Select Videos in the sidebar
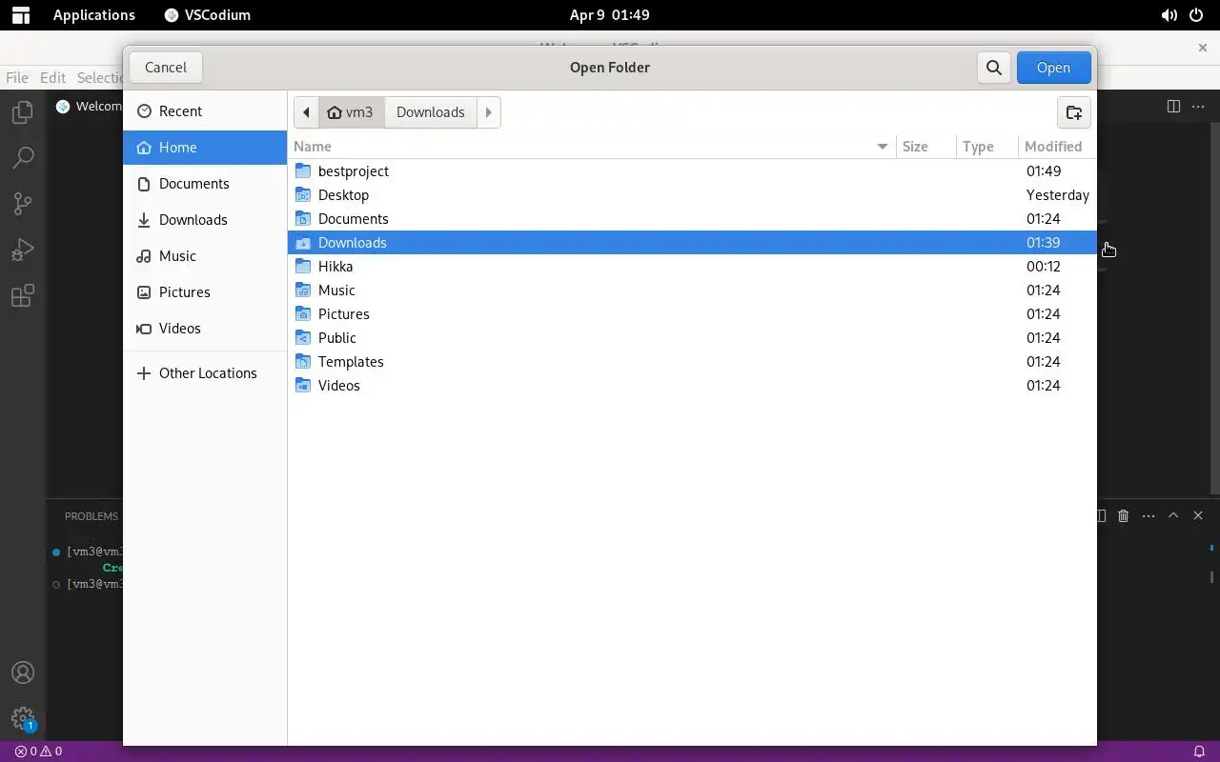The height and width of the screenshot is (762, 1220). tap(205, 329)
